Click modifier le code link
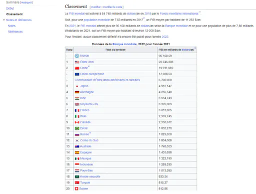This screenshot has width=256, height=194. coord(112,7)
